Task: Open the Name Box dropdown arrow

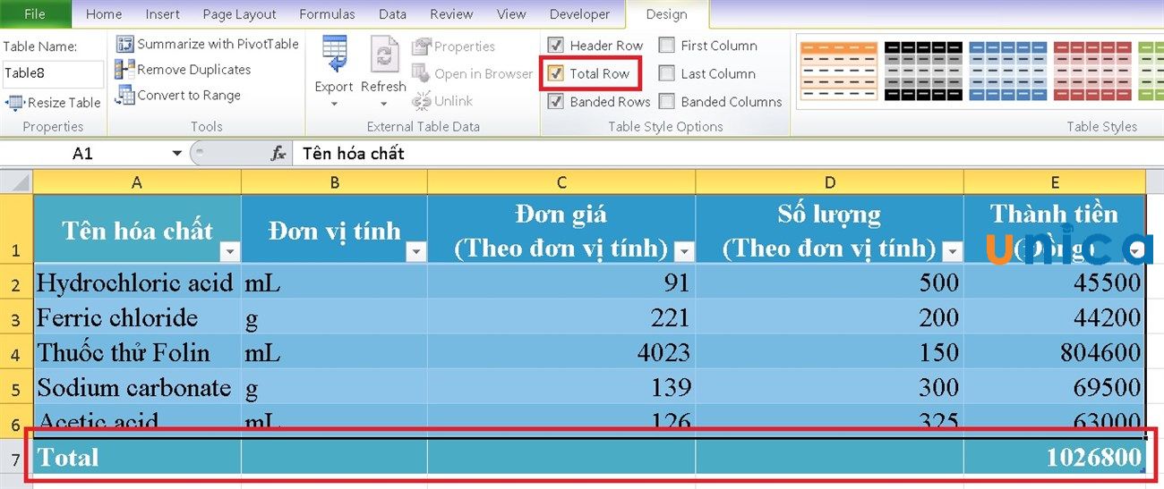Action: click(177, 154)
